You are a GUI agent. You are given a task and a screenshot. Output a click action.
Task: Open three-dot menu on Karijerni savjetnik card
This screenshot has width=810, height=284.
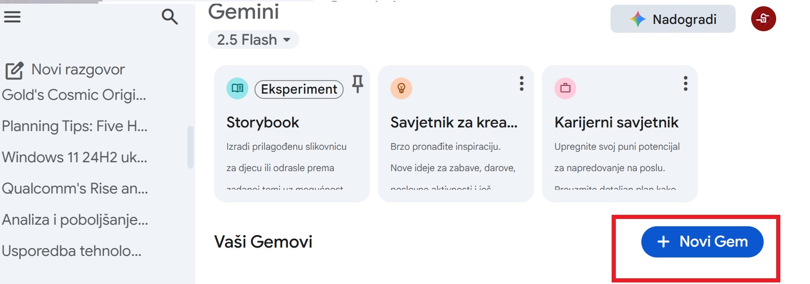[686, 83]
